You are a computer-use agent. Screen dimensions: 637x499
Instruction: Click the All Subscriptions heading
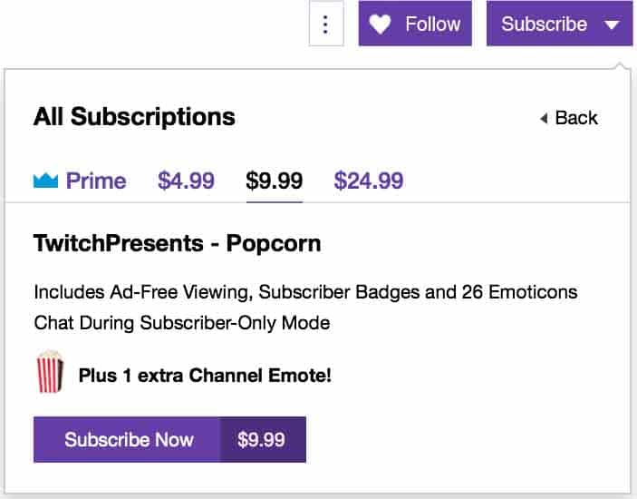coord(134,117)
